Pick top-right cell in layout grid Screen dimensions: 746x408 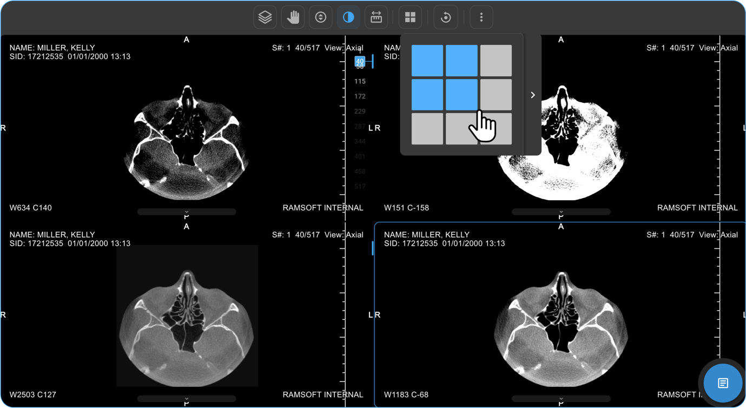496,61
